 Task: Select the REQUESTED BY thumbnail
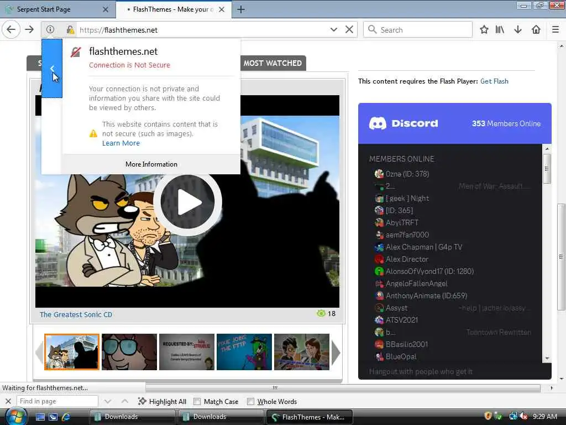[x=187, y=351]
